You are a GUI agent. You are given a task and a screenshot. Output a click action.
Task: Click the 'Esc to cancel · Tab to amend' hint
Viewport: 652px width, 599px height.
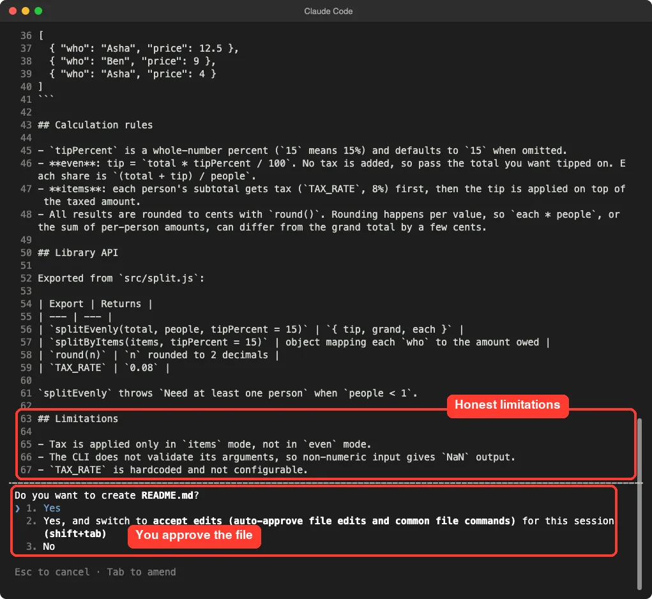coord(95,572)
